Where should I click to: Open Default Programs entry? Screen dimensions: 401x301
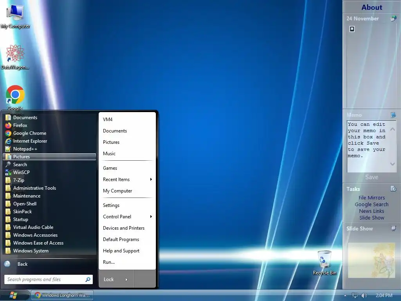pyautogui.click(x=127, y=239)
